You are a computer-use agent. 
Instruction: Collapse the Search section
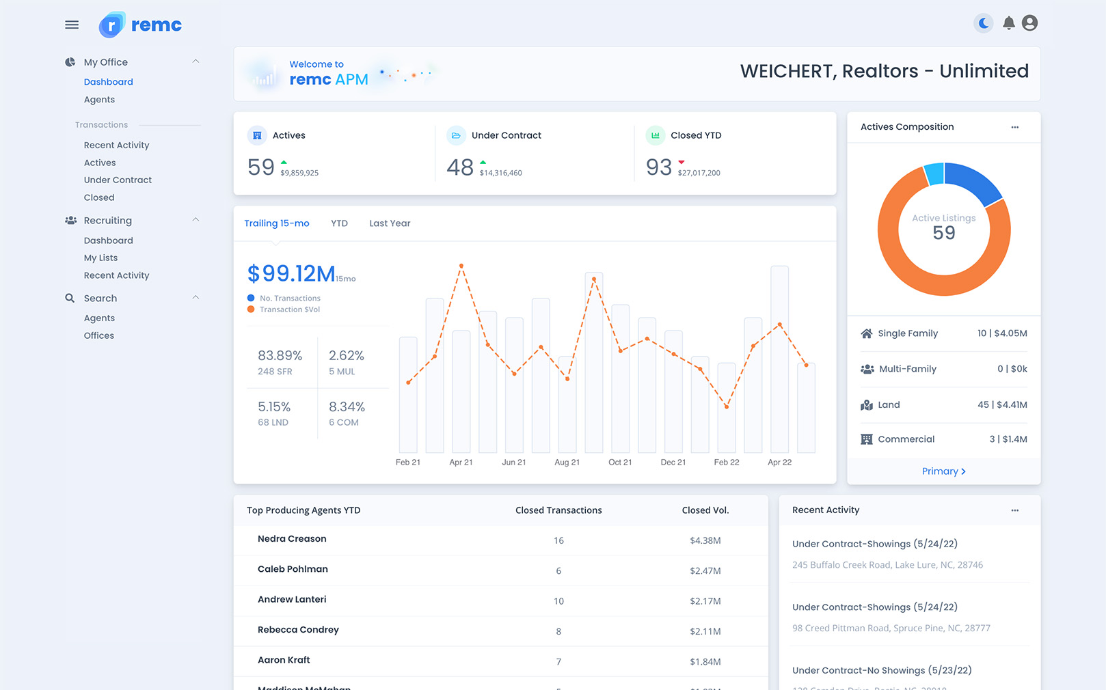coord(196,298)
